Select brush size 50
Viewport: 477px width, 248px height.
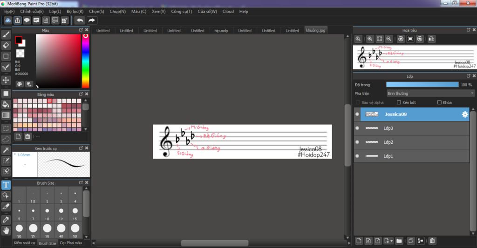point(75,230)
